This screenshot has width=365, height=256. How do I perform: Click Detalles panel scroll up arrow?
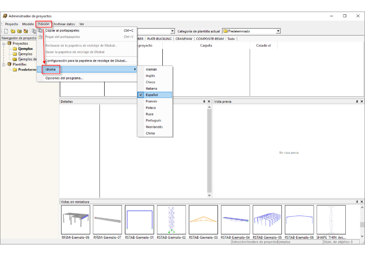point(209,107)
